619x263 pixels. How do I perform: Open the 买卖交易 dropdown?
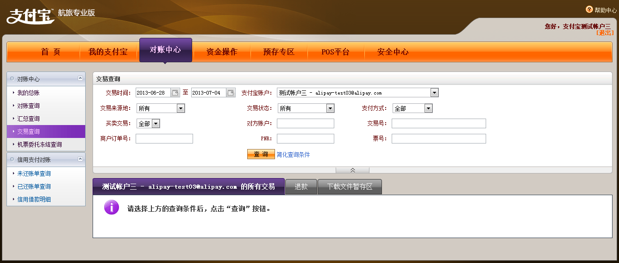(x=156, y=124)
